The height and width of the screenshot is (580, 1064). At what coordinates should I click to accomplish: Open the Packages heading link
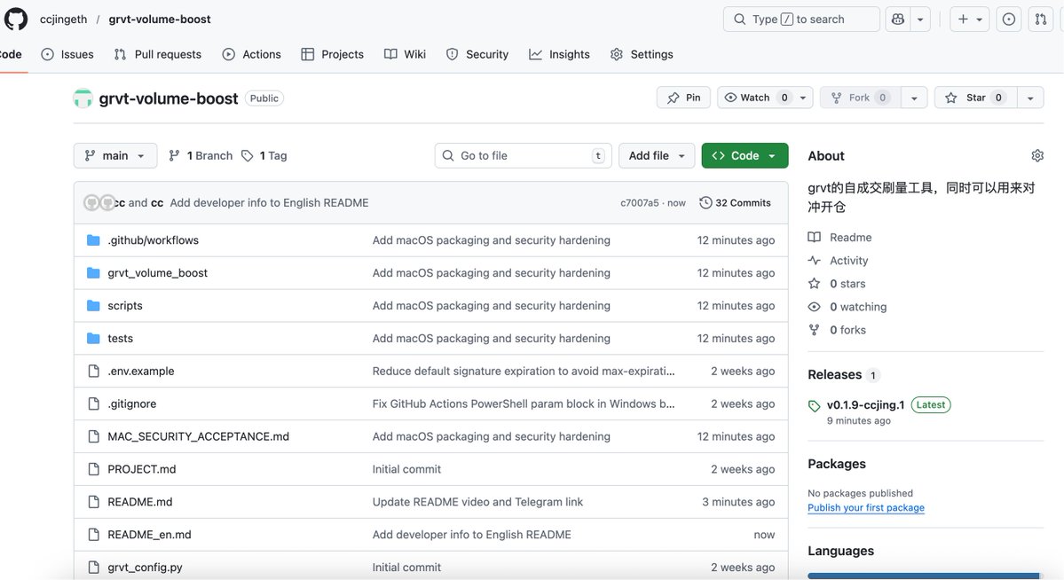tap(837, 464)
